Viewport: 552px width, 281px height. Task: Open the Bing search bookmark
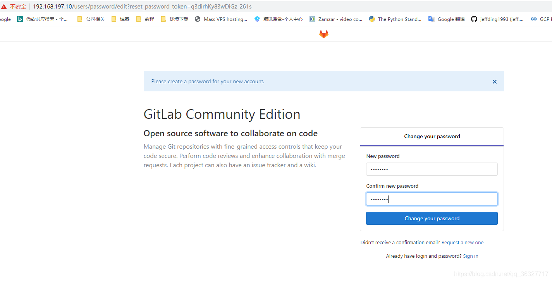click(x=43, y=19)
